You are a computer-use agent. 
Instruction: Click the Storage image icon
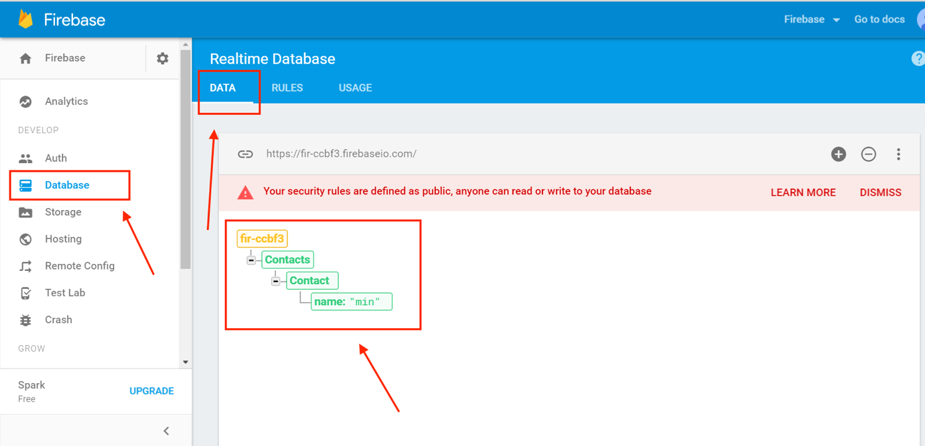25,212
